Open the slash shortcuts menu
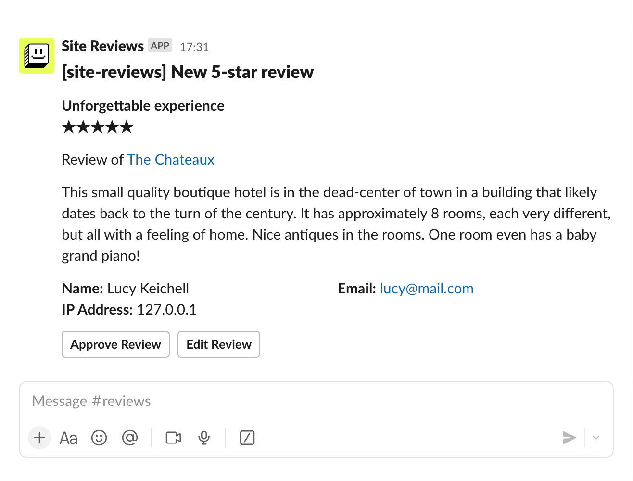633x481 pixels. coord(247,438)
